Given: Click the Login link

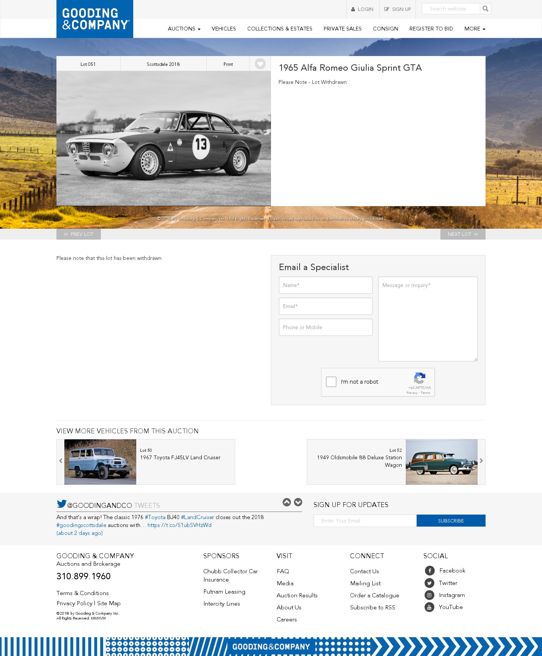Looking at the screenshot, I should (362, 9).
